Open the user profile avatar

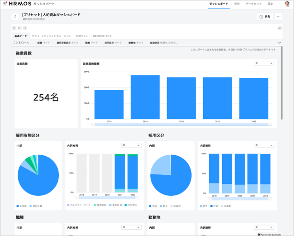[x=287, y=4]
